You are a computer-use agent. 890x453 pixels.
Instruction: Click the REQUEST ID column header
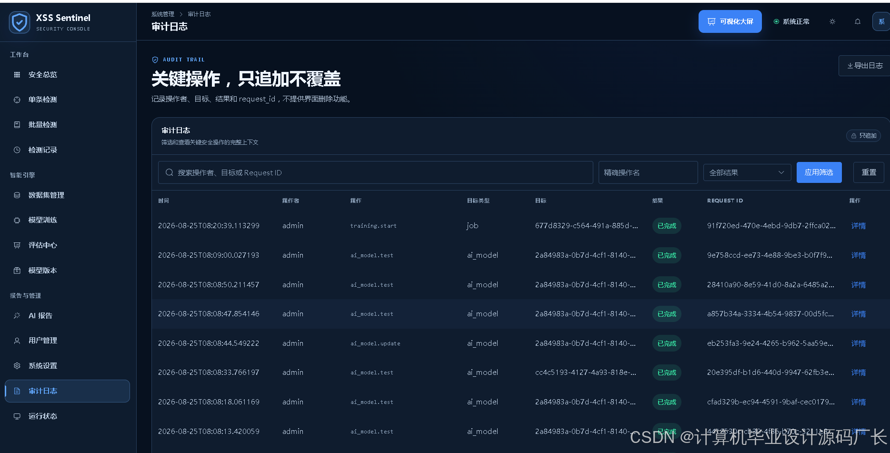[x=725, y=201]
